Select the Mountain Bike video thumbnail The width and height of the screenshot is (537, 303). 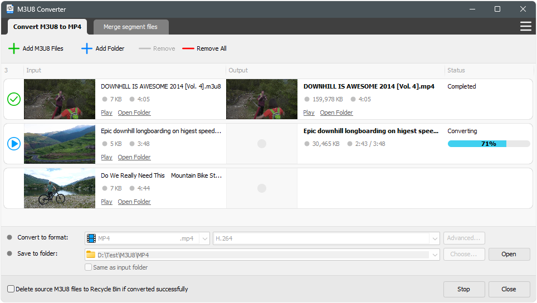coord(60,188)
